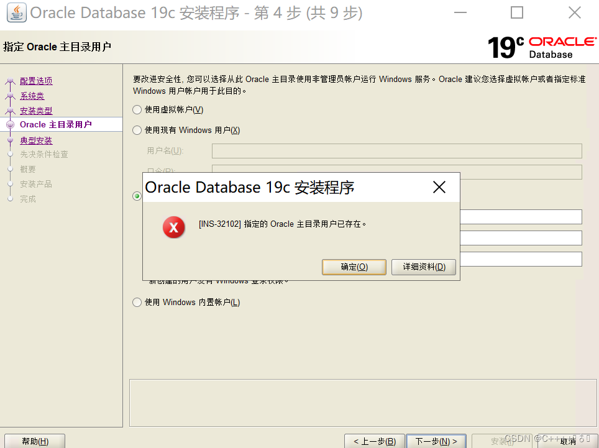This screenshot has height=448, width=599.
Task: Close the INS-32102 error dialog with X
Action: tap(439, 187)
